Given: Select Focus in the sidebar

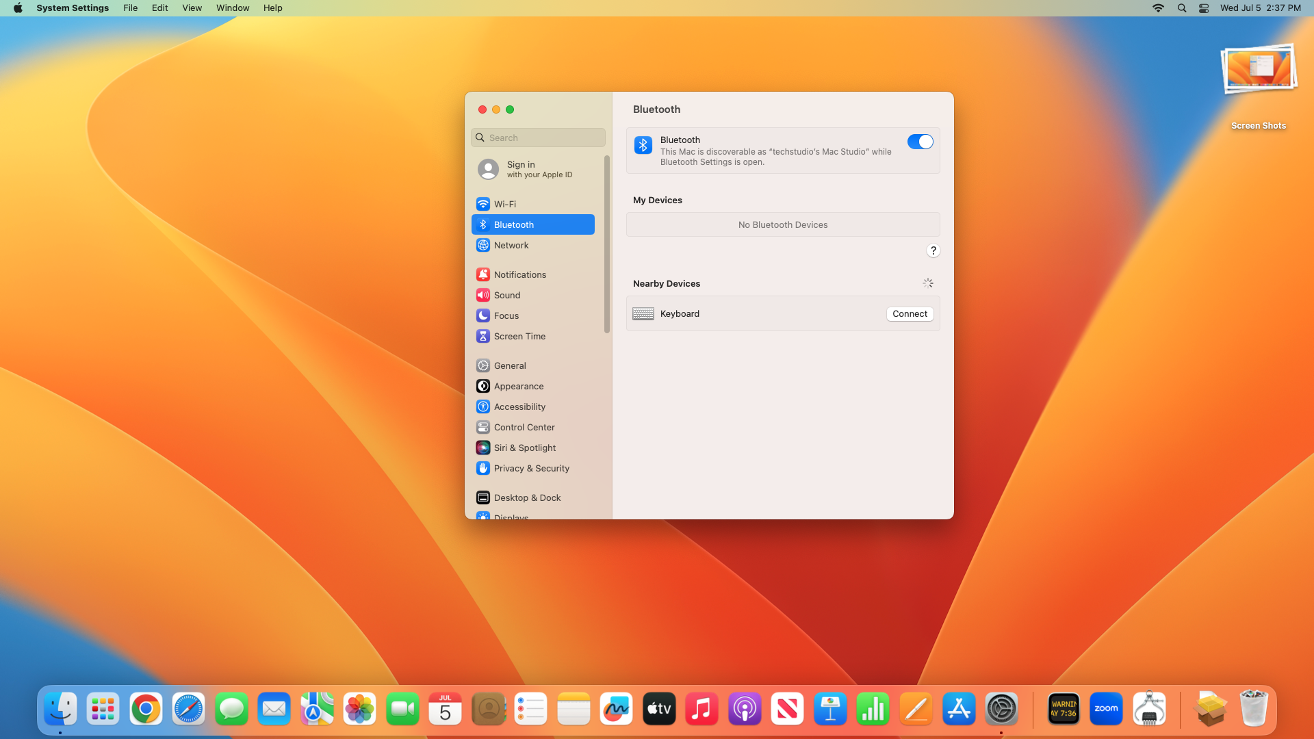Looking at the screenshot, I should tap(533, 315).
